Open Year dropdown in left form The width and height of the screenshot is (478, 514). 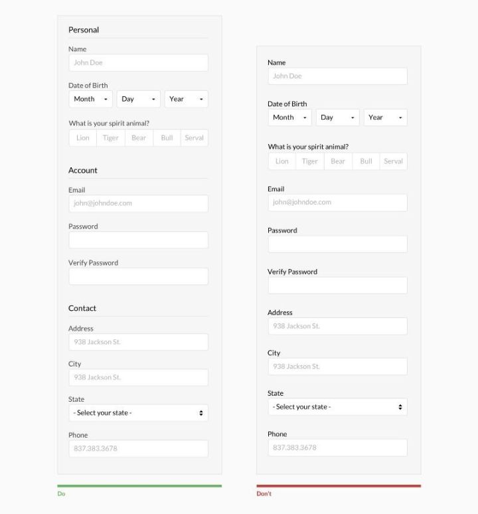pos(186,99)
